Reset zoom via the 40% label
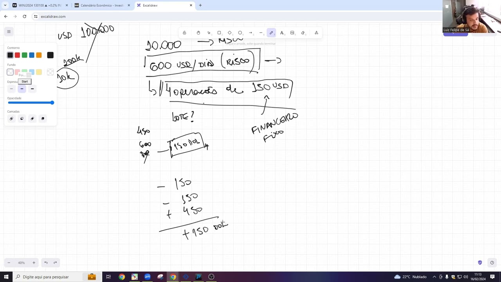Screen dimensions: 501x282 point(21,263)
